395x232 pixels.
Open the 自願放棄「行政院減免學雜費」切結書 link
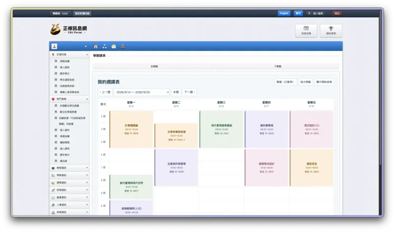pyautogui.click(x=72, y=121)
